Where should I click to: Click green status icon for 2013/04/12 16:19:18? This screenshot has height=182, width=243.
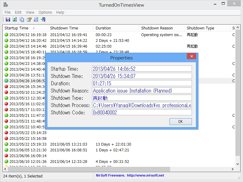(6, 35)
